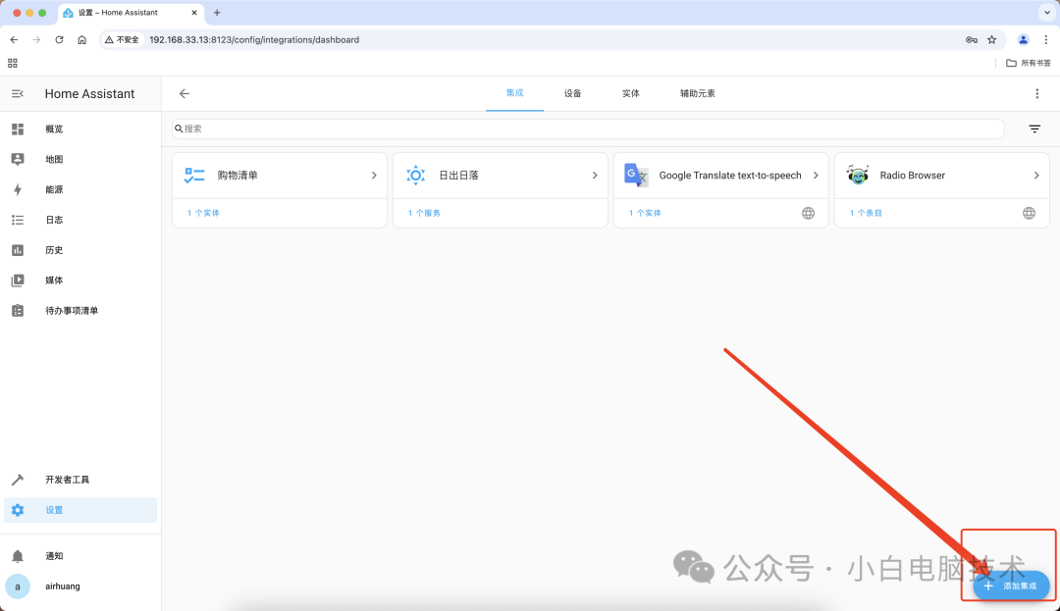Open the 能源 energy lightning icon
This screenshot has width=1060, height=611.
(x=18, y=189)
